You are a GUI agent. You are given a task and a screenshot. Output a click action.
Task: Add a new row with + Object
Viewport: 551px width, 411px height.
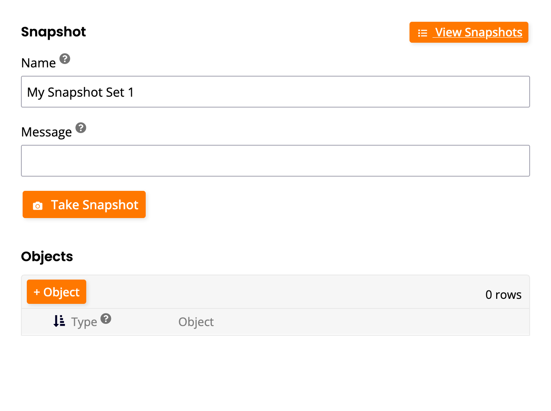(x=56, y=292)
